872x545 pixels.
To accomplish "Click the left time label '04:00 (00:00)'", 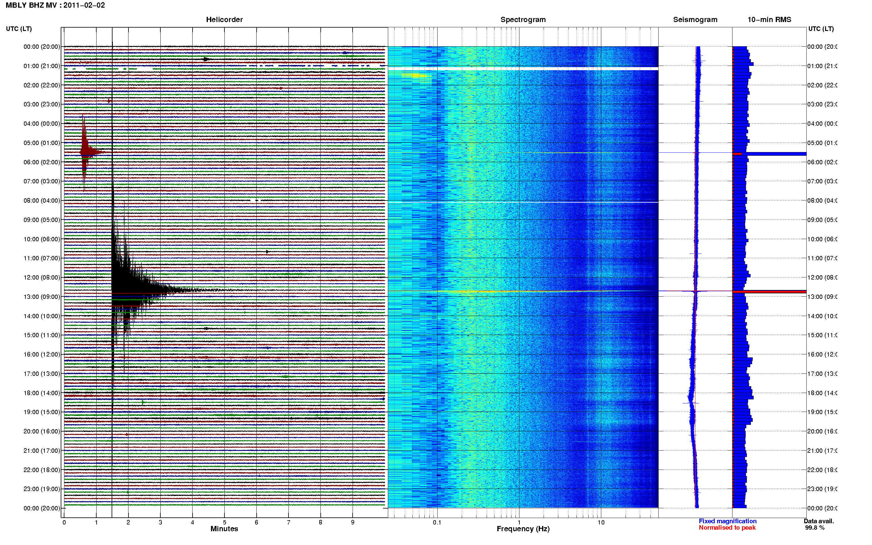I will coord(42,124).
